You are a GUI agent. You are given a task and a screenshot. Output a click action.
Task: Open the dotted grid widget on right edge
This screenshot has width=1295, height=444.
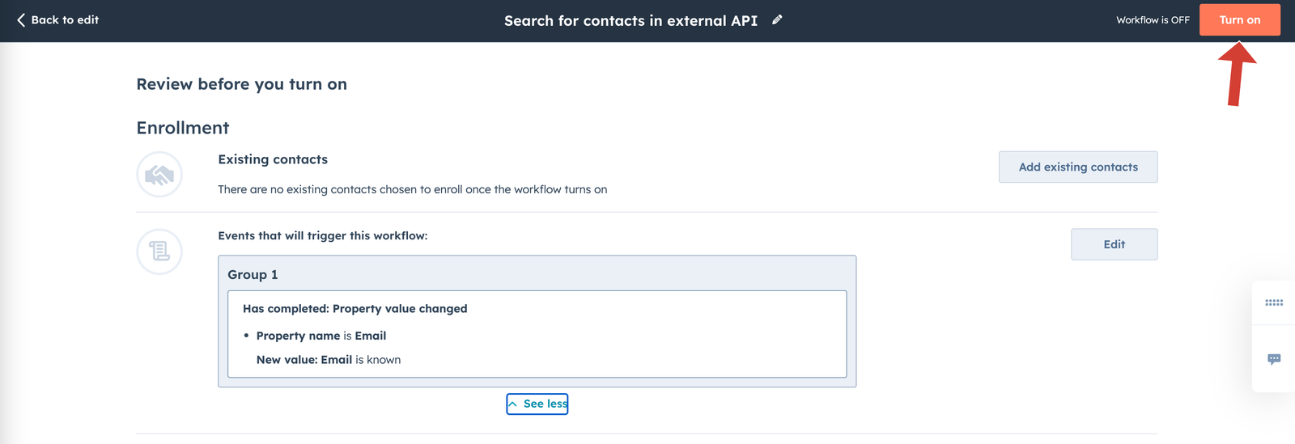tap(1273, 302)
